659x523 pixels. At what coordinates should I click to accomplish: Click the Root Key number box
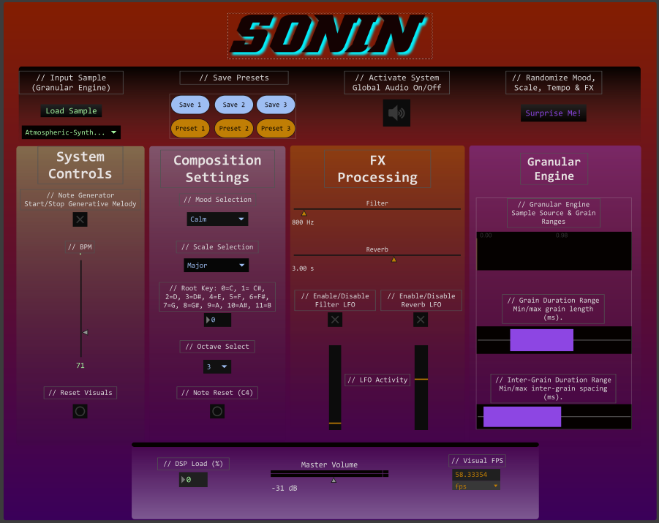[217, 320]
